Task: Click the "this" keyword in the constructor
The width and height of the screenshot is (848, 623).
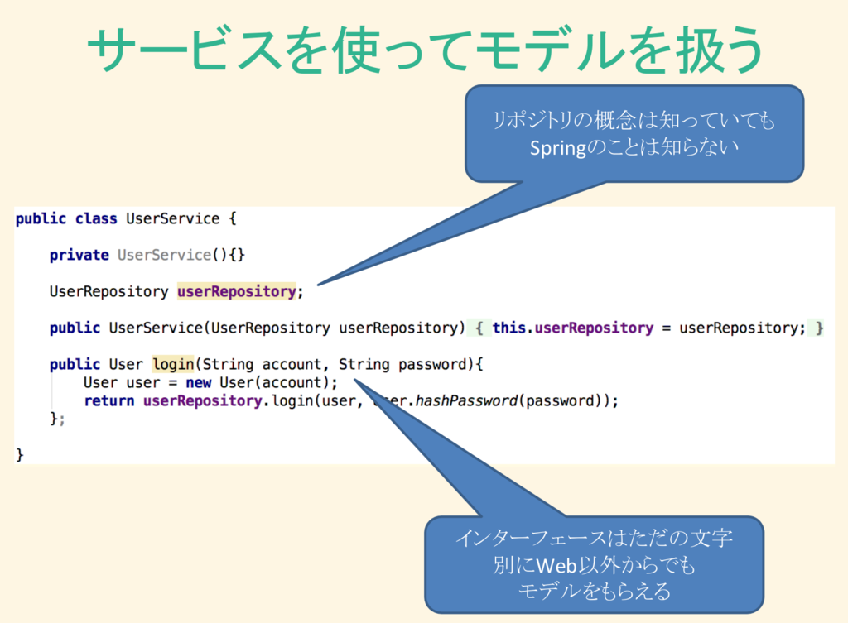Action: click(509, 328)
